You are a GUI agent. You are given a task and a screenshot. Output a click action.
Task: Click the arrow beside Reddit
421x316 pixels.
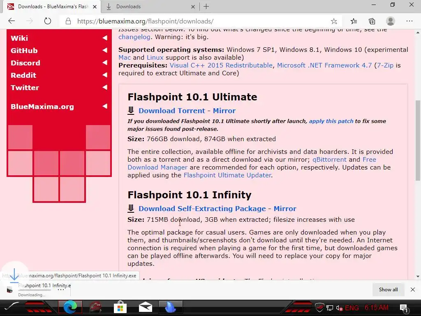(105, 75)
